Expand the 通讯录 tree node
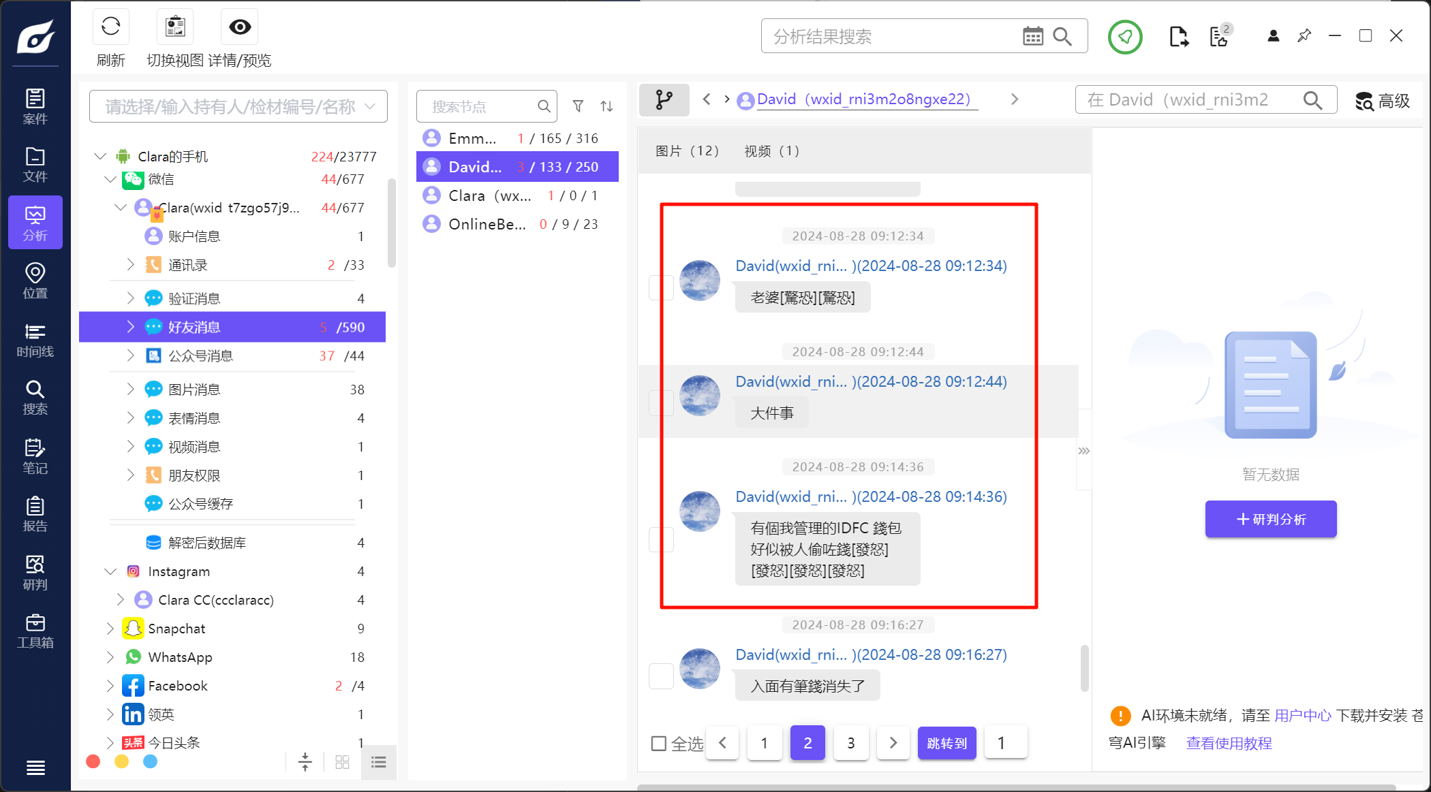 click(x=130, y=264)
